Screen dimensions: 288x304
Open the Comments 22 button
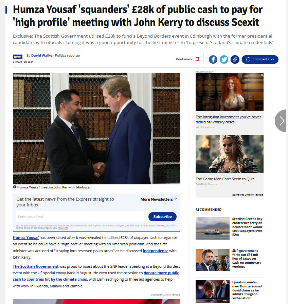click(260, 59)
